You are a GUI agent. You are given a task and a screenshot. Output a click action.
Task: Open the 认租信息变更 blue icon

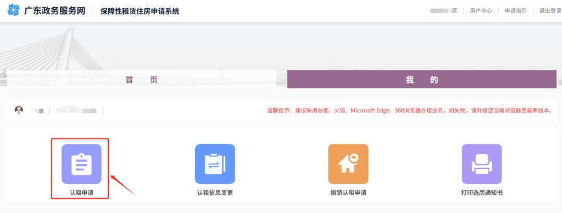215,164
